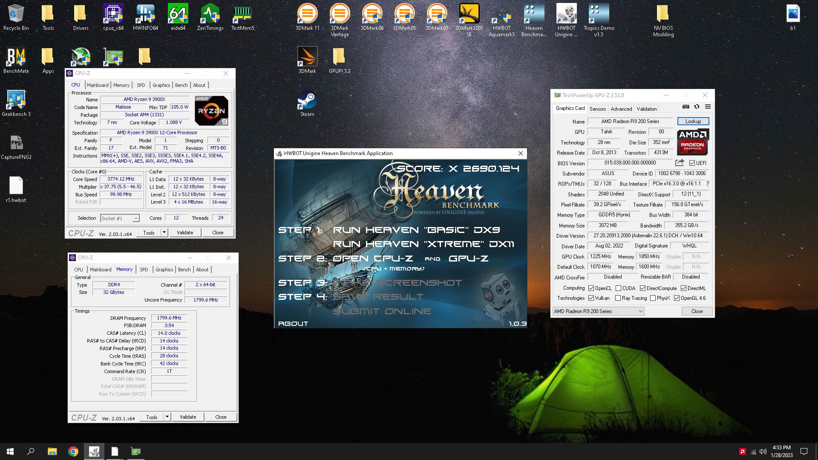
Task: Toggle Vulkan checkbox in GPU-Z
Action: pyautogui.click(x=591, y=298)
